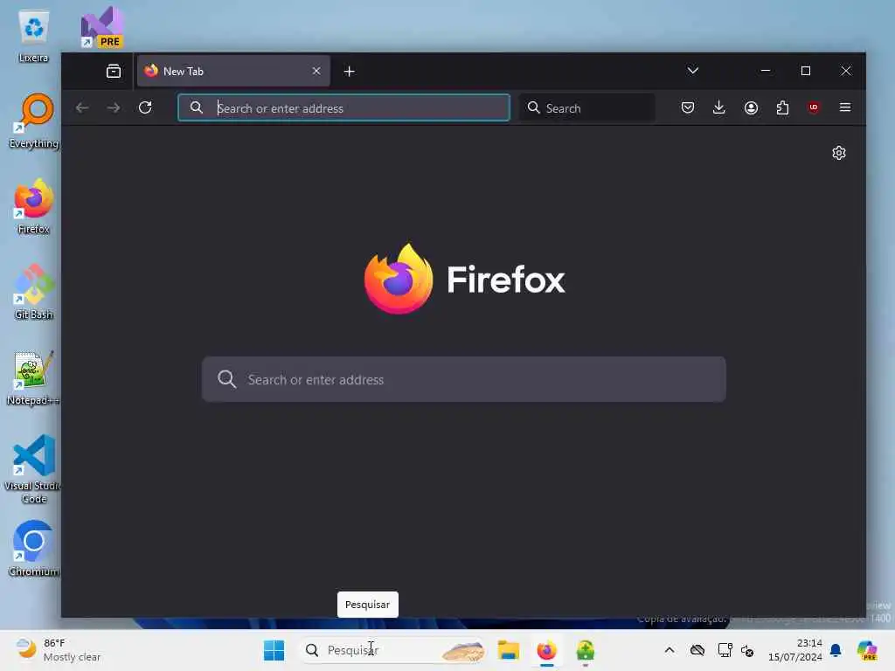Personalize new tab with gear icon
The height and width of the screenshot is (671, 895).
click(838, 153)
